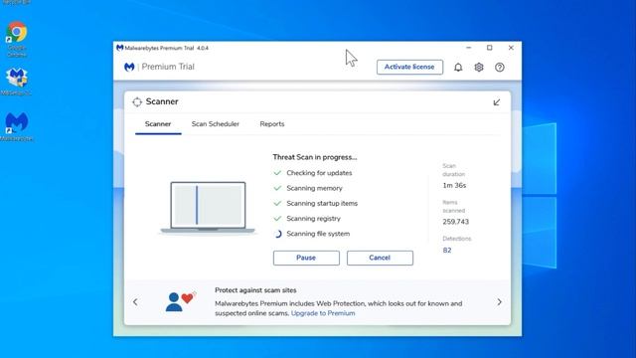The width and height of the screenshot is (636, 358).
Task: Click the Scan duration label
Action: click(x=453, y=170)
